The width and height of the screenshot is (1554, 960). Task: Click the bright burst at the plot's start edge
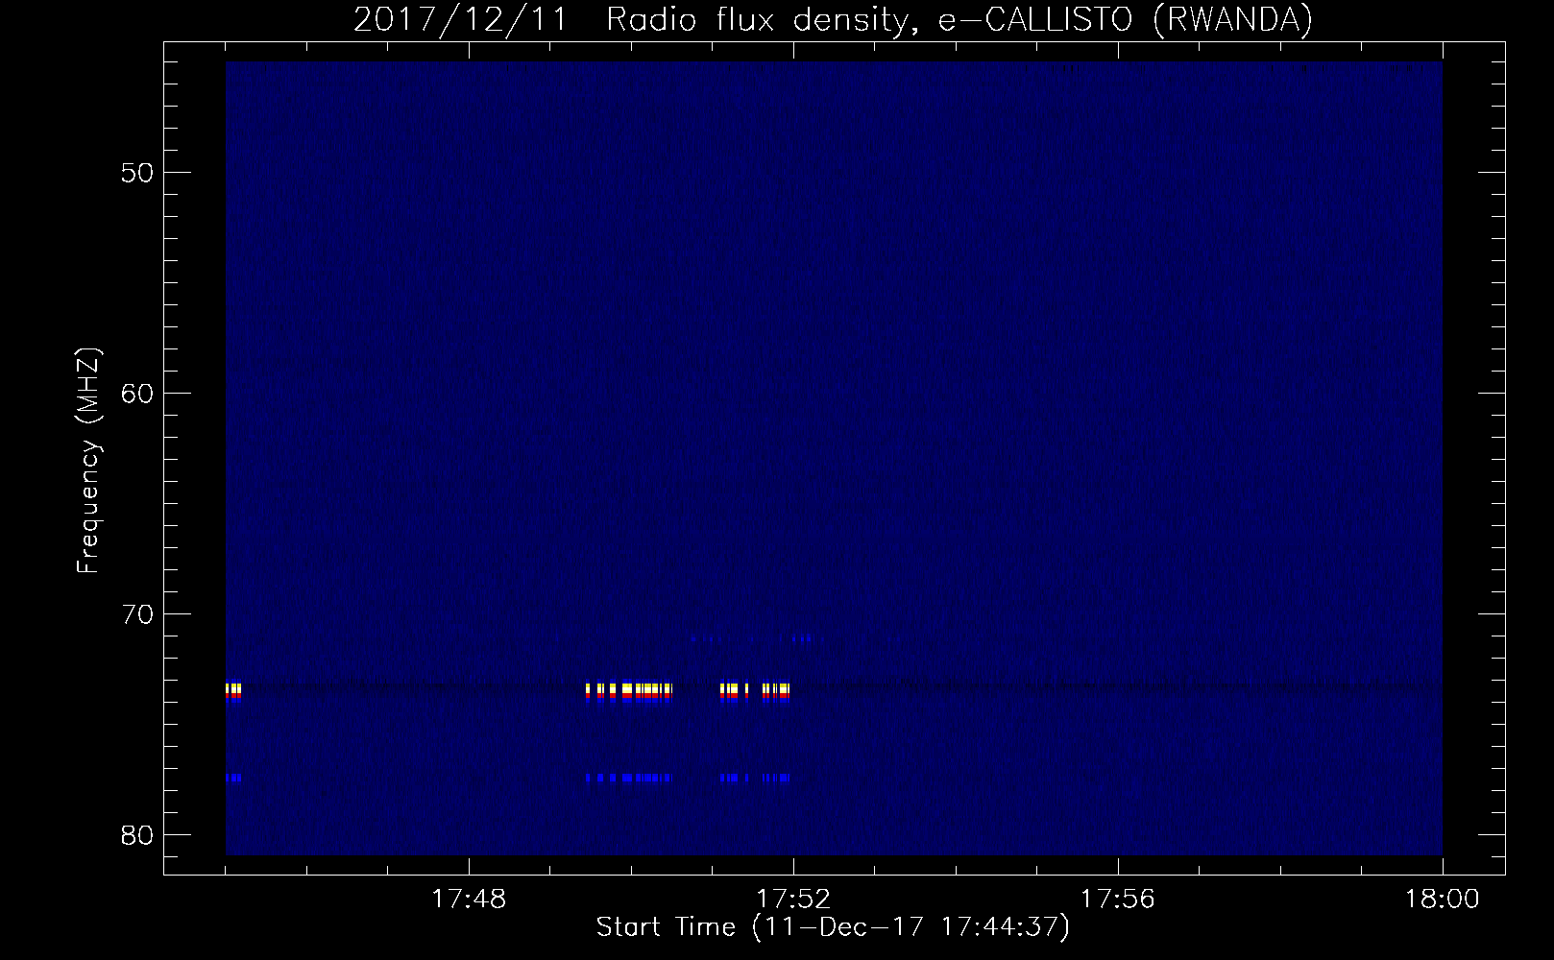click(x=233, y=691)
